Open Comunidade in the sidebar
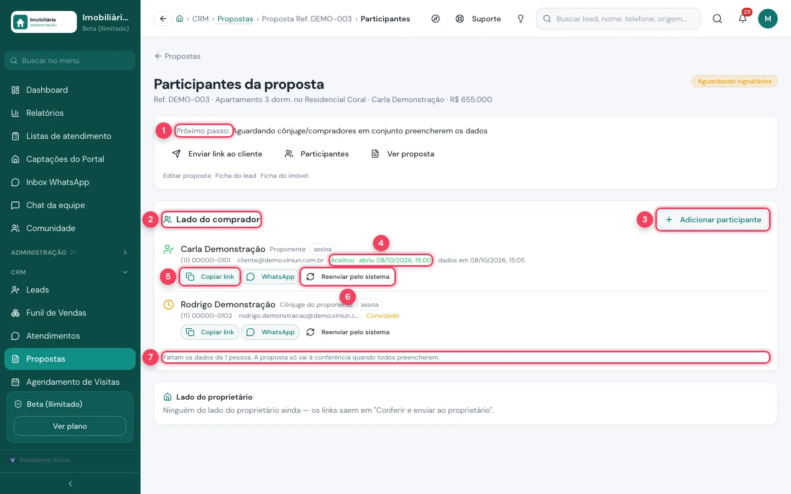 (70, 228)
